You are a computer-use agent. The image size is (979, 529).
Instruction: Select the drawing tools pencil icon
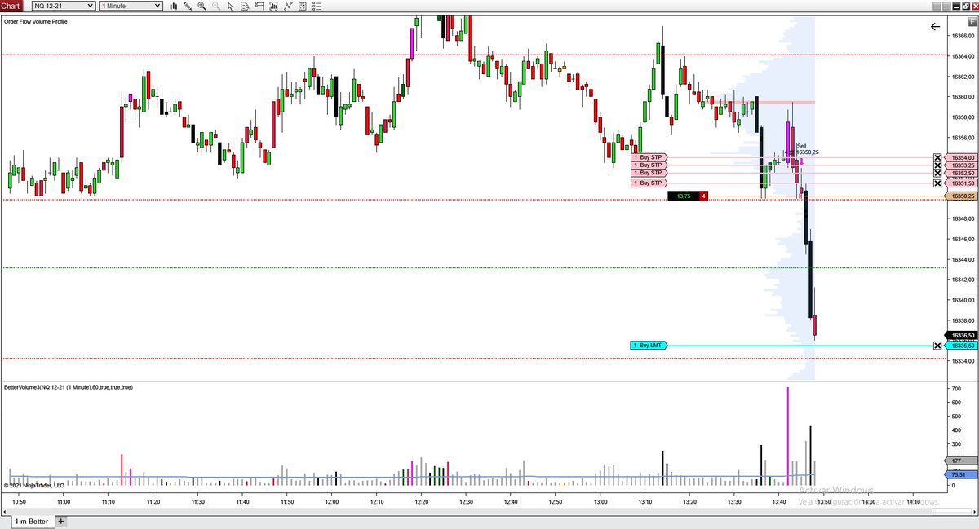coord(188,6)
